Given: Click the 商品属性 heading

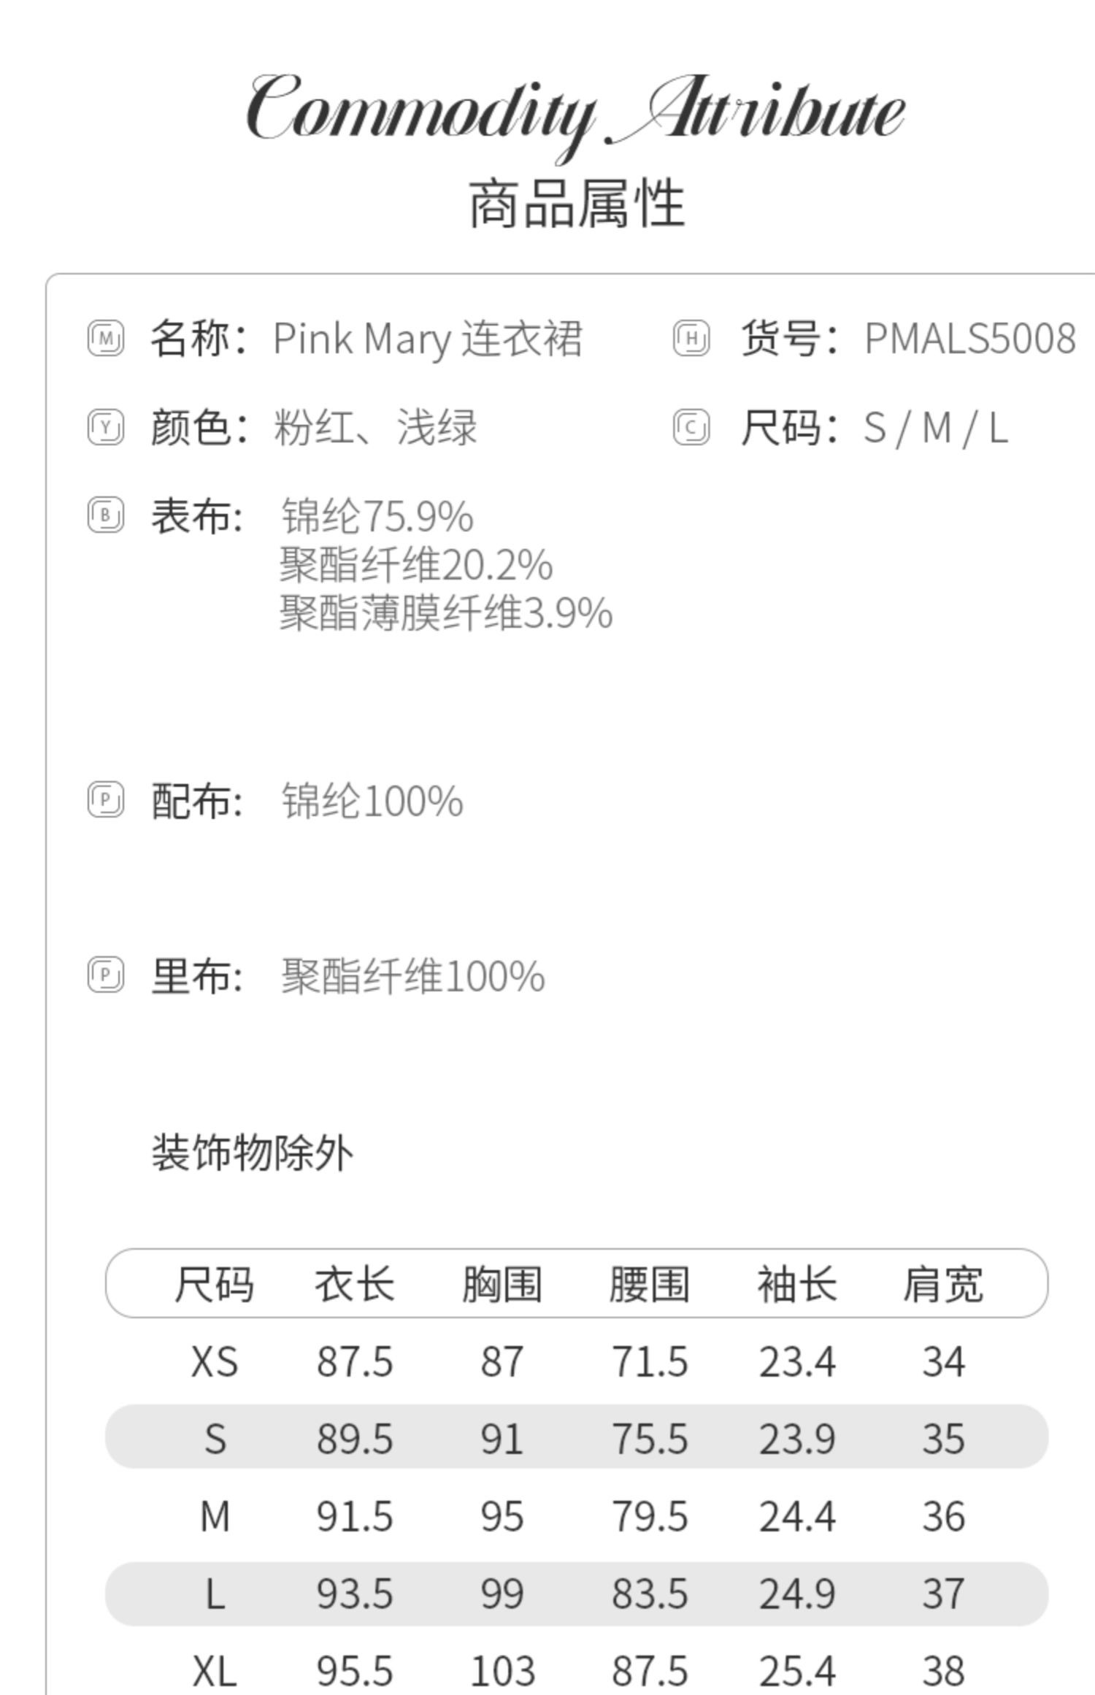Looking at the screenshot, I should coord(577,204).
